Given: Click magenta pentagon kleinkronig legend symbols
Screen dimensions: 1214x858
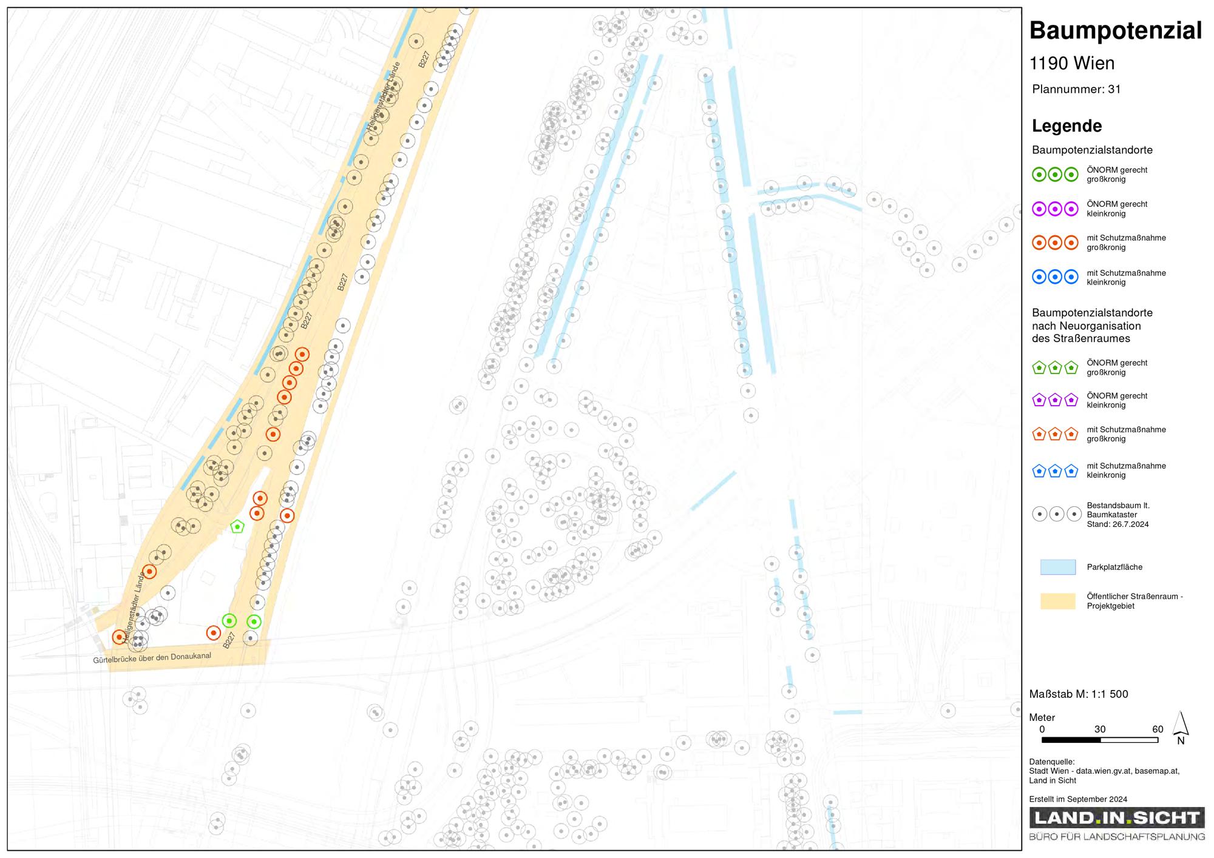Looking at the screenshot, I should pos(1055,400).
